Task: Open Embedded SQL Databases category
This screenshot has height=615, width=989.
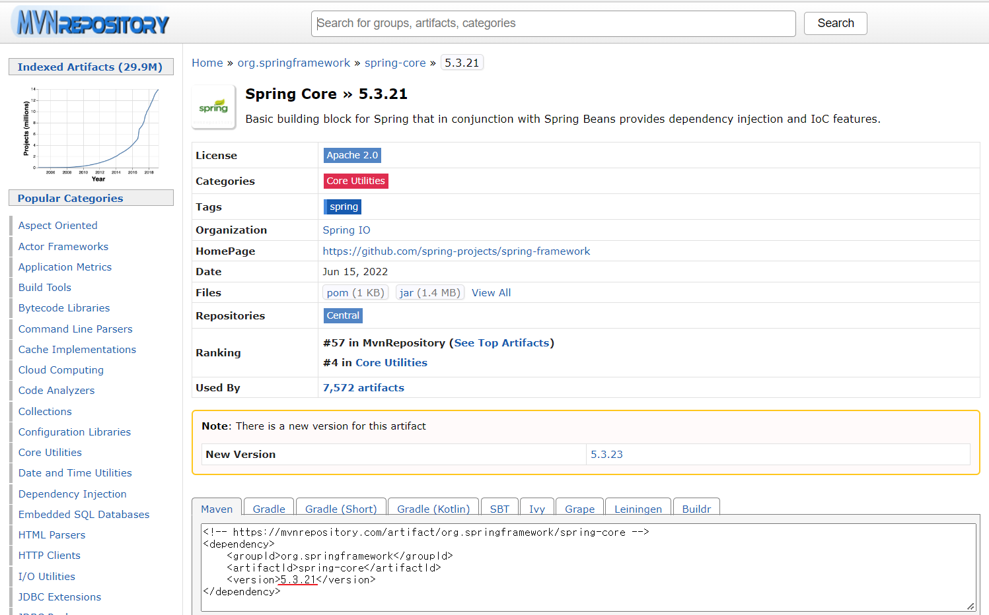Action: pos(84,515)
